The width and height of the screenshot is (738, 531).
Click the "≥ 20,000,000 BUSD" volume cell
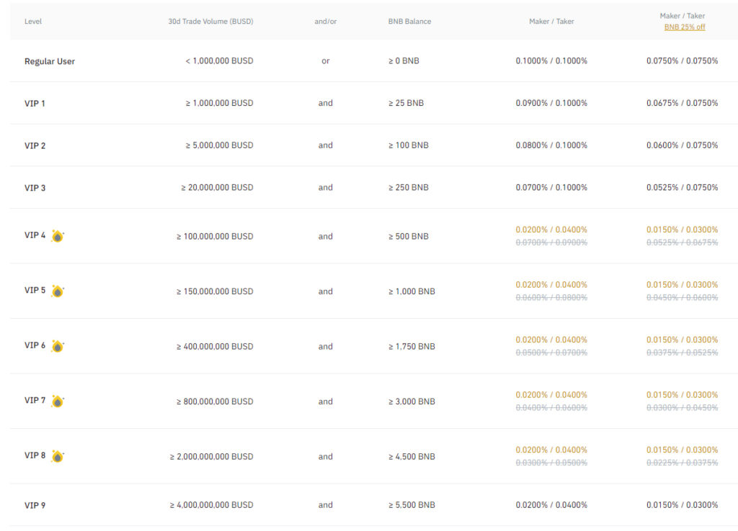[217, 188]
